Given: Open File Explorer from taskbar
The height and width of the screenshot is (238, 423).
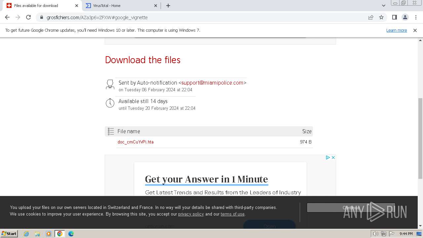Looking at the screenshot, I should pos(37,234).
